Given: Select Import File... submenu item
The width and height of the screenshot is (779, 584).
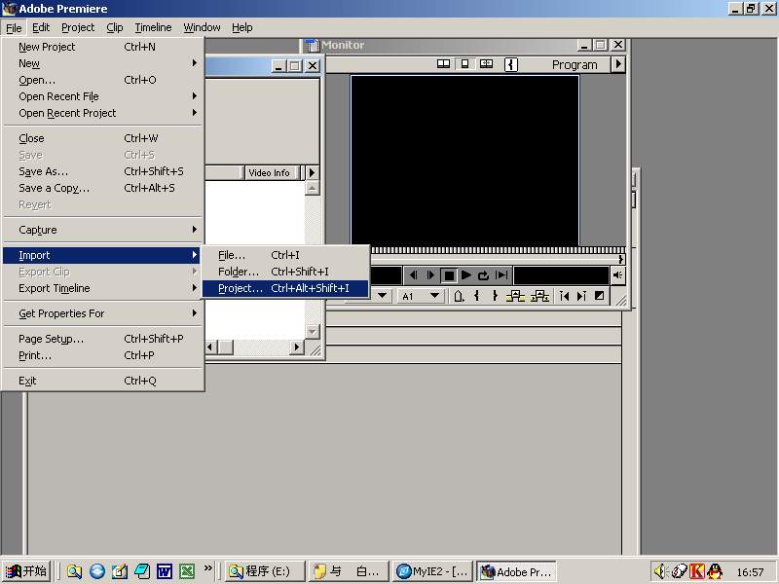Looking at the screenshot, I should click(285, 255).
